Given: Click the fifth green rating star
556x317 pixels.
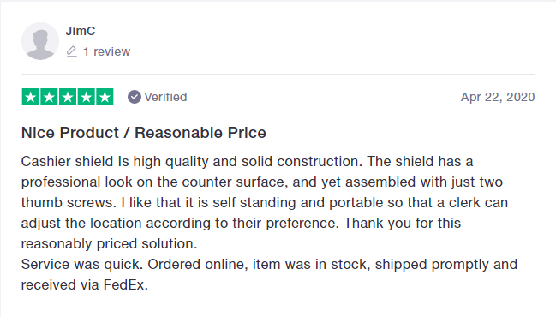Looking at the screenshot, I should click(x=105, y=97).
